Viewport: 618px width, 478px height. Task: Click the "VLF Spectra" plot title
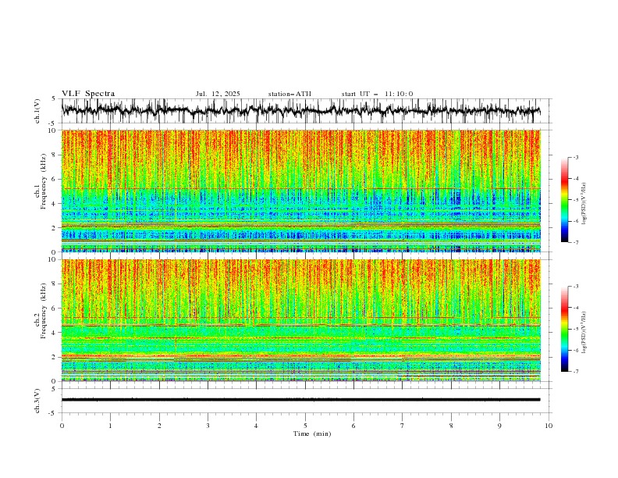(x=88, y=94)
